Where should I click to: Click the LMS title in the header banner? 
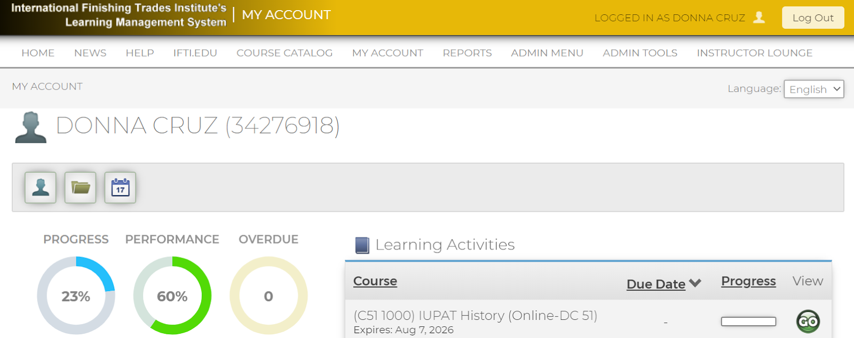click(x=119, y=15)
